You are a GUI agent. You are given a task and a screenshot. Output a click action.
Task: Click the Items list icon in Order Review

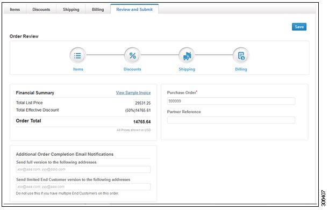pos(77,55)
